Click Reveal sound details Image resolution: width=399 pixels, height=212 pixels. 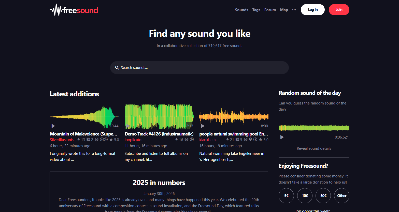(x=314, y=148)
